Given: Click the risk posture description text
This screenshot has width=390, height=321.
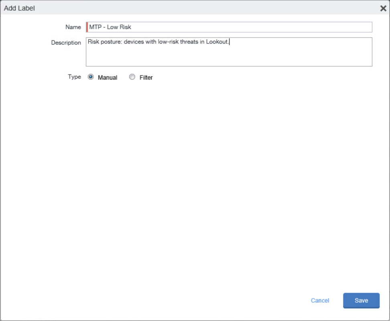Looking at the screenshot, I should click(x=158, y=42).
